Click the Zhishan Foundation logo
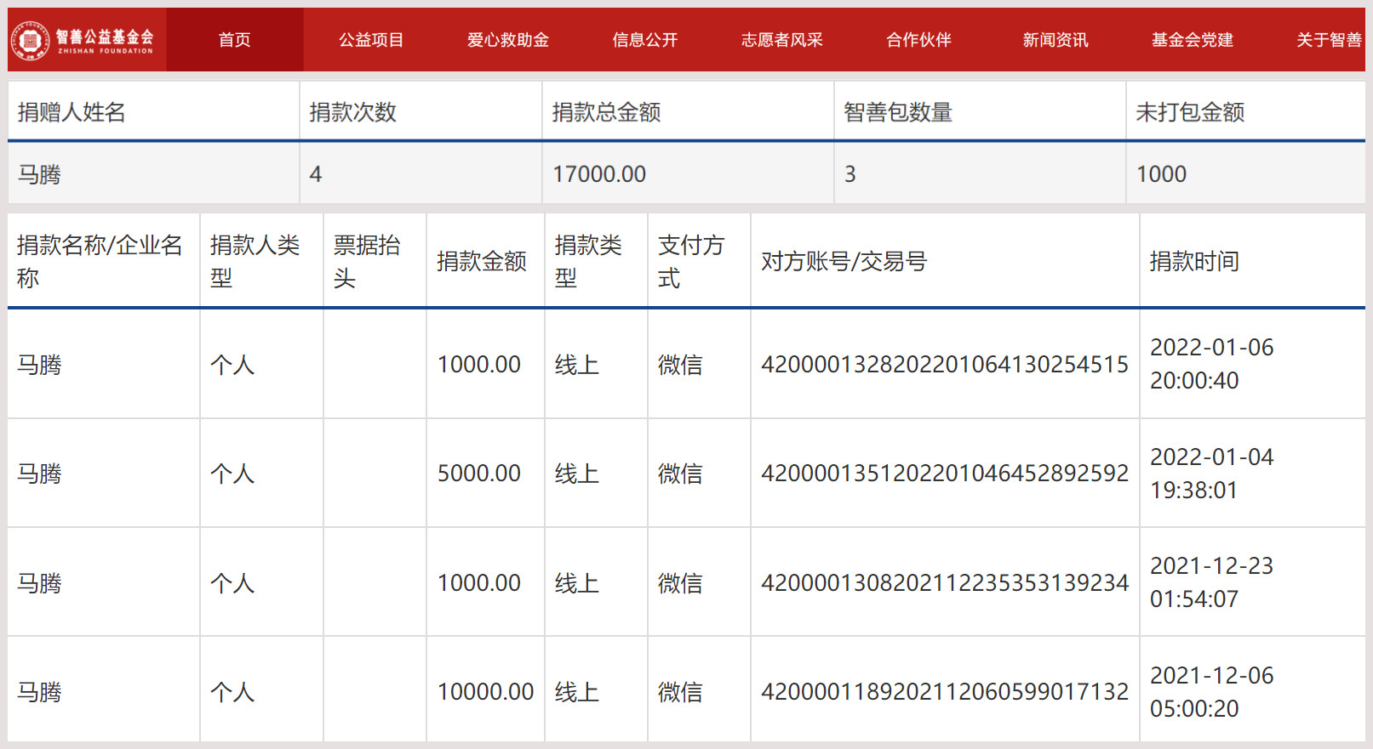The height and width of the screenshot is (749, 1373). tap(83, 40)
